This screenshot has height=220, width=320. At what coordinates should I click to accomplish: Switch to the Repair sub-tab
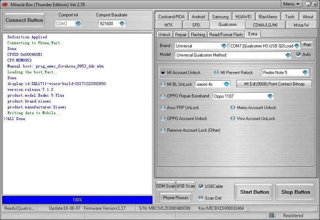pyautogui.click(x=181, y=35)
